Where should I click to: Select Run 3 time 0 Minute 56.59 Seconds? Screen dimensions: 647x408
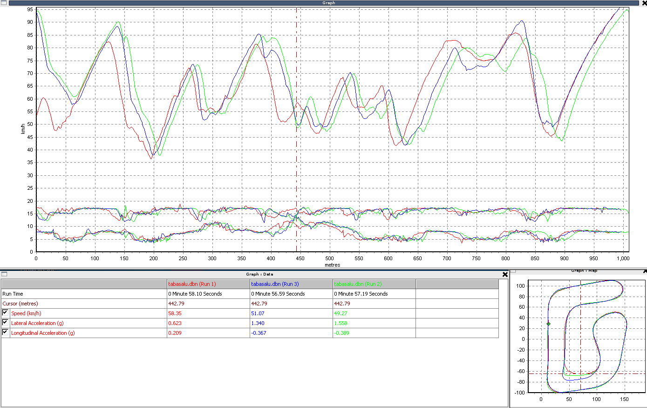pyautogui.click(x=278, y=294)
